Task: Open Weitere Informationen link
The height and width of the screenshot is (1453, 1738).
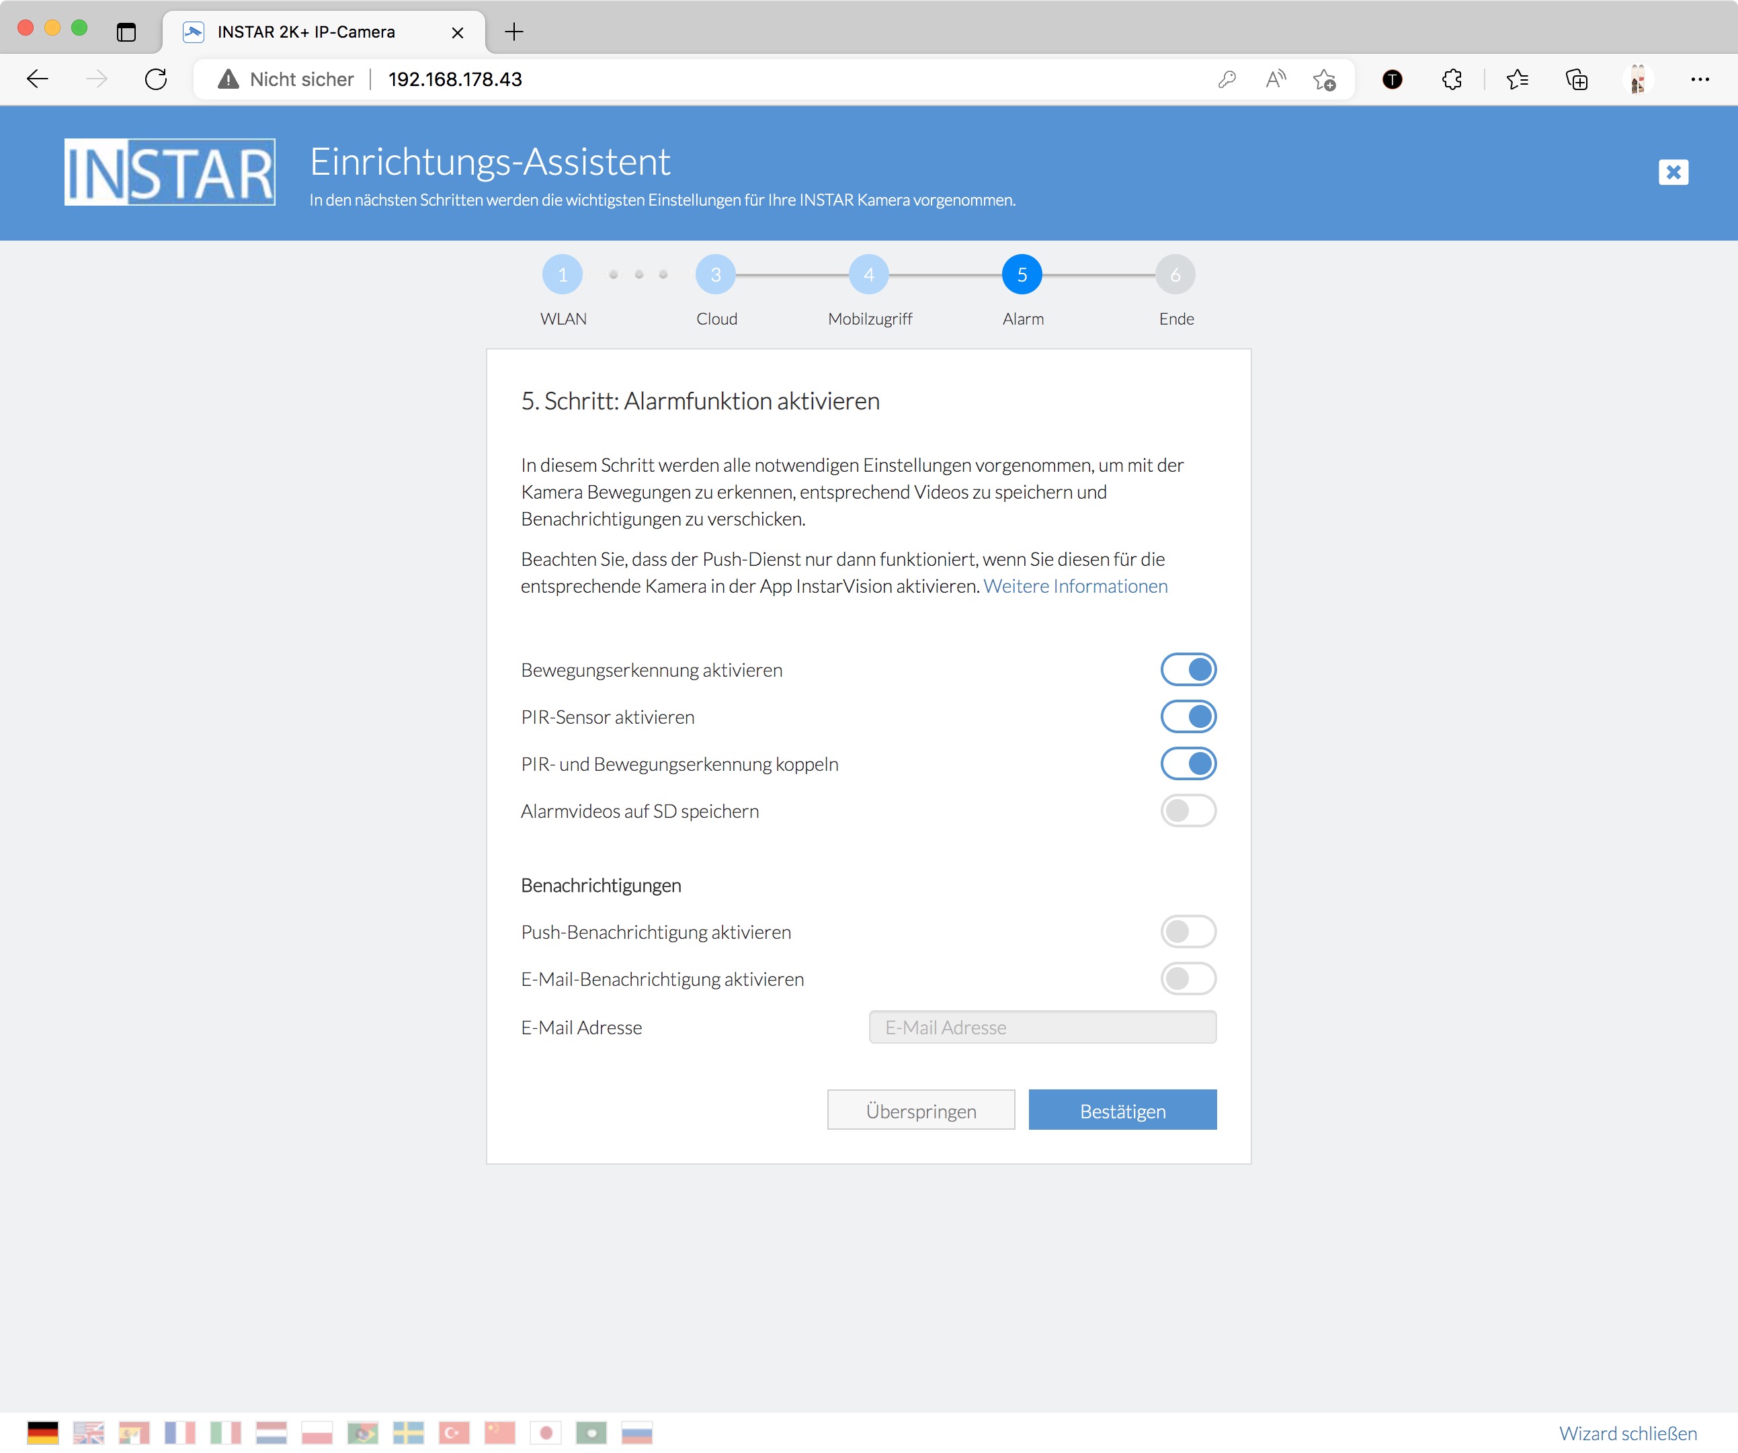Action: [1075, 587]
